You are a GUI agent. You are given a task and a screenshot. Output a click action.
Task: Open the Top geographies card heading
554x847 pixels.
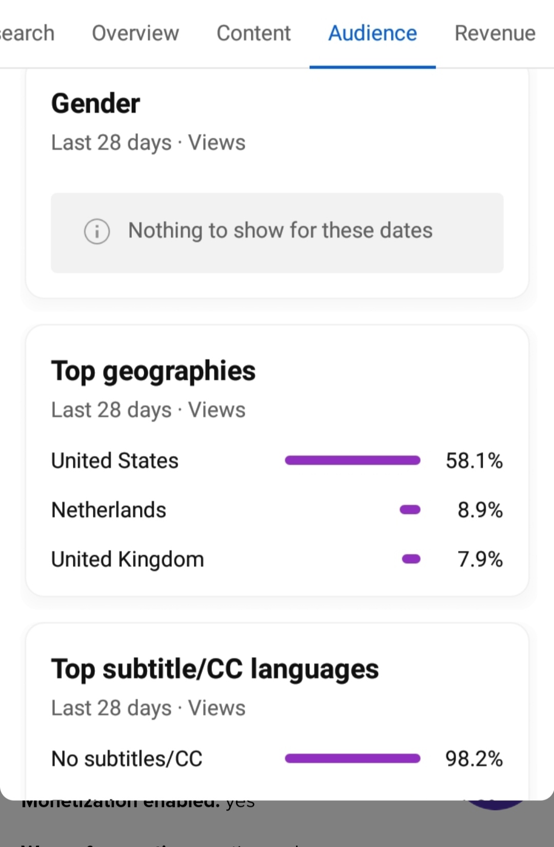[x=153, y=372]
